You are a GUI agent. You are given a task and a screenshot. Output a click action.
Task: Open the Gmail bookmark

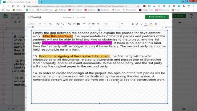(116, 10)
